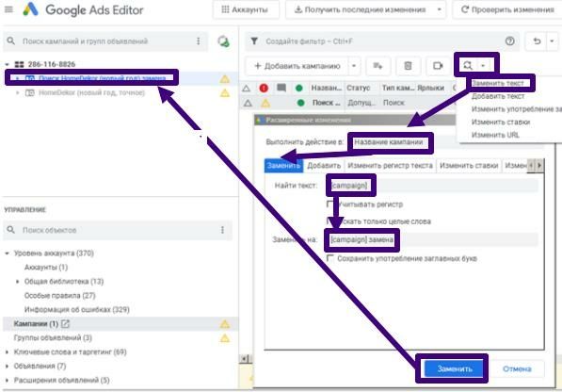
Task: Click the green sync status icon
Action: [x=224, y=41]
